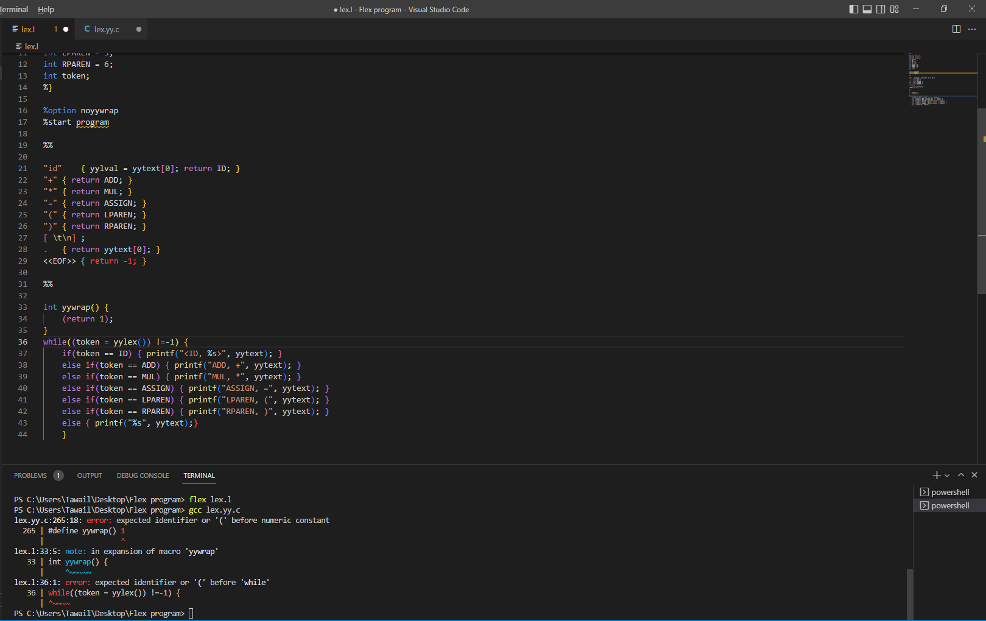This screenshot has height=621, width=986.
Task: Show the Output panel
Action: [x=90, y=475]
